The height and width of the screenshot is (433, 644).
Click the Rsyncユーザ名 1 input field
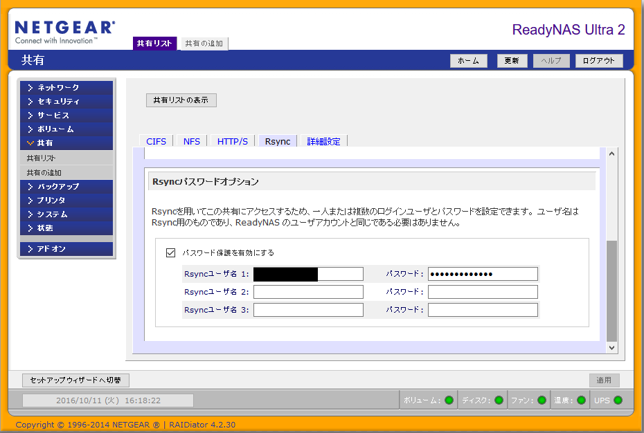[308, 274]
